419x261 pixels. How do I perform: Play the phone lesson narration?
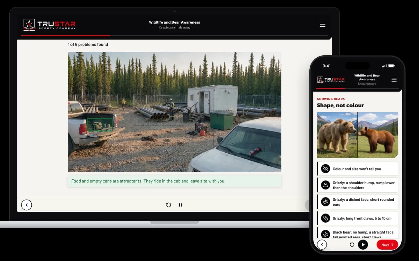point(363,245)
